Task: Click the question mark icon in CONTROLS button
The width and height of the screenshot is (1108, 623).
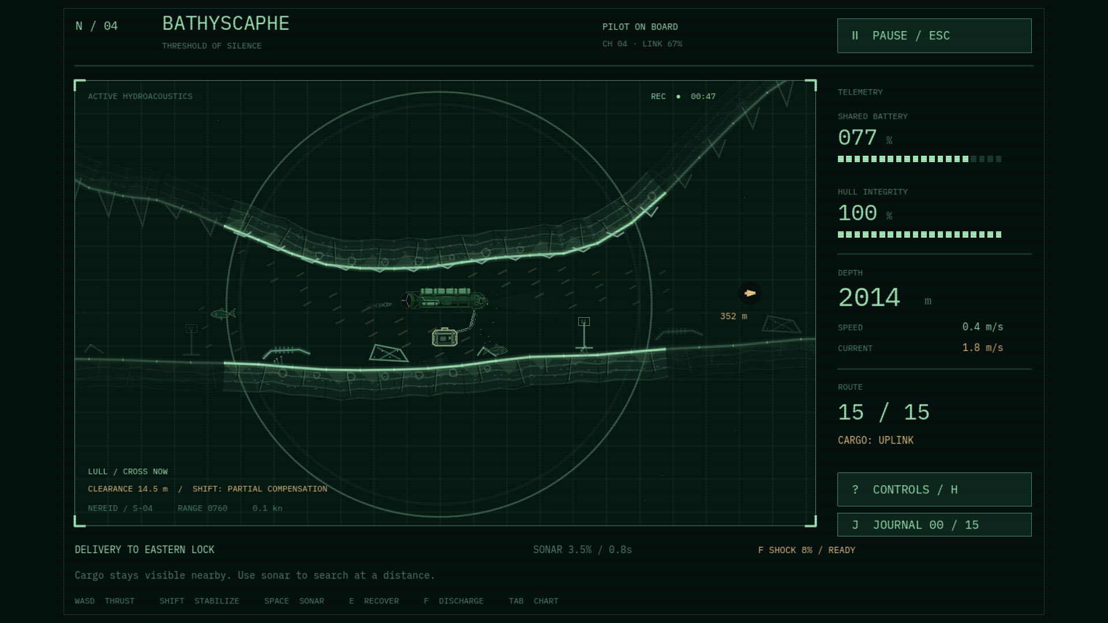Action: (855, 490)
